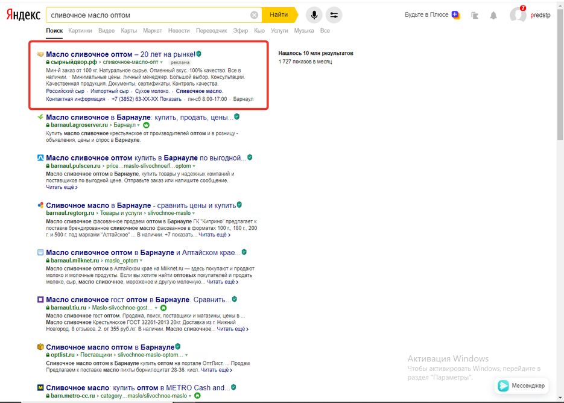Click the pulscen.ru result favicon
The width and height of the screenshot is (564, 403).
click(x=40, y=157)
